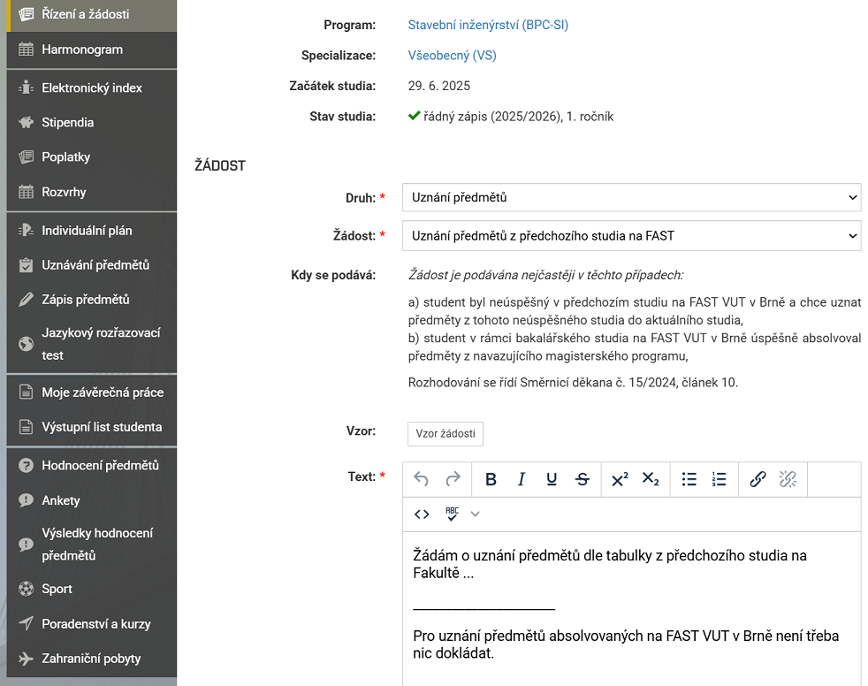Expand spellcheck options arrow
This screenshot has width=868, height=686.
tap(475, 514)
